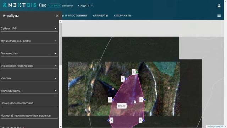Expand the Субъект РФ dropdown
The height and width of the screenshot is (128, 227).
point(29,28)
